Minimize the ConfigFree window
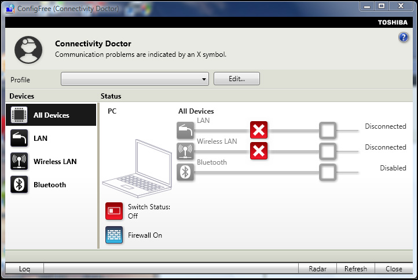 click(367, 6)
